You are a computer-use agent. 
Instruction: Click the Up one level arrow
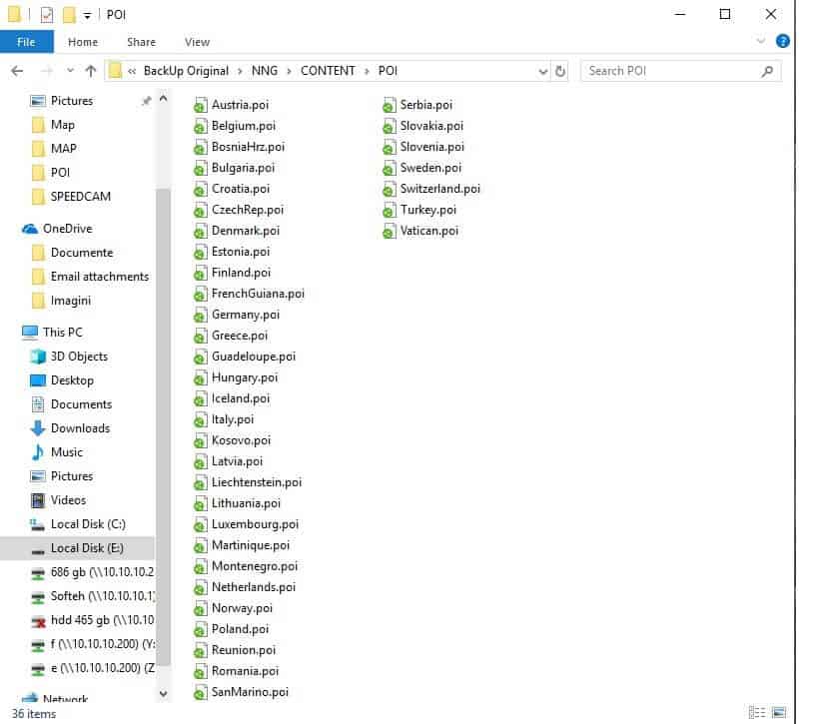[x=91, y=71]
